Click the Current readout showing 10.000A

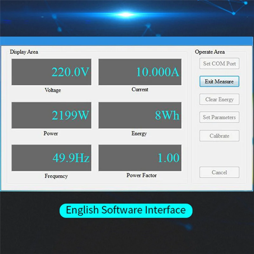[x=140, y=72]
